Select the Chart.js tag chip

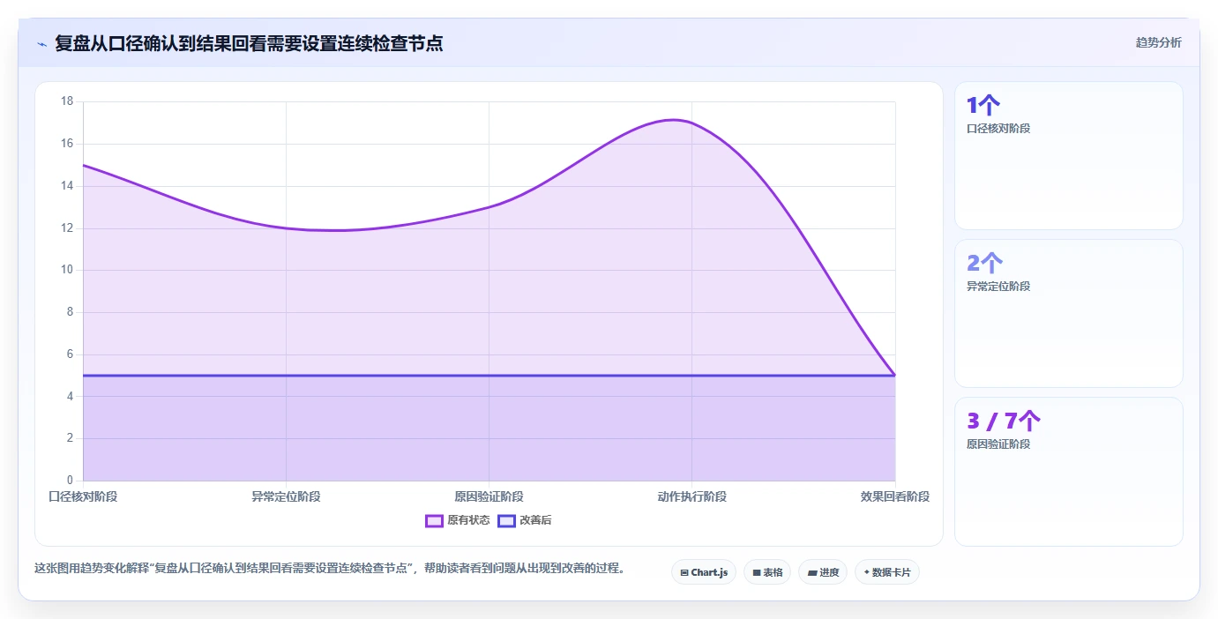coord(704,572)
